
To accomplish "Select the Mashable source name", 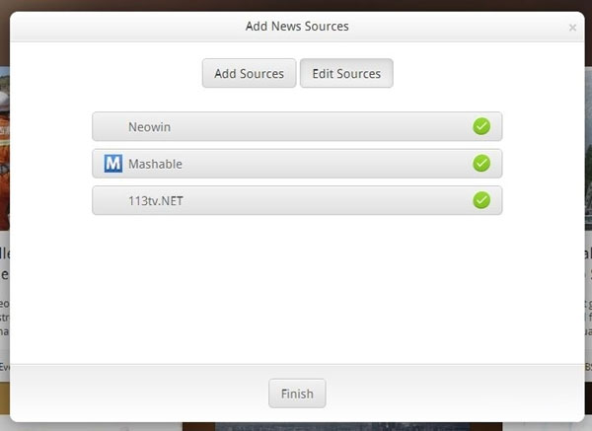I will 155,164.
